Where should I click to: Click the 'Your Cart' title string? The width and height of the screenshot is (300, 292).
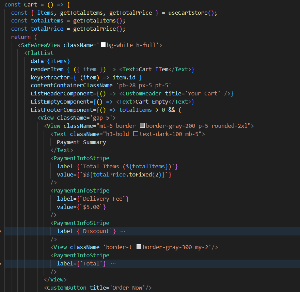coord(203,93)
